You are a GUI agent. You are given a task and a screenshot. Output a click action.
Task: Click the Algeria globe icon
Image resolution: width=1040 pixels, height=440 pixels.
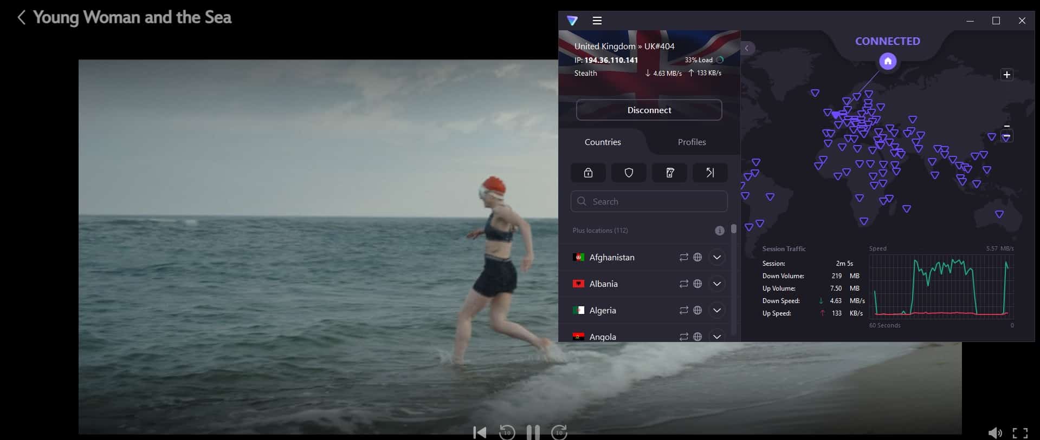tap(697, 310)
